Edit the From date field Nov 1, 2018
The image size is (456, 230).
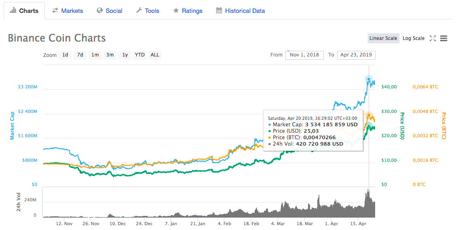coord(304,55)
